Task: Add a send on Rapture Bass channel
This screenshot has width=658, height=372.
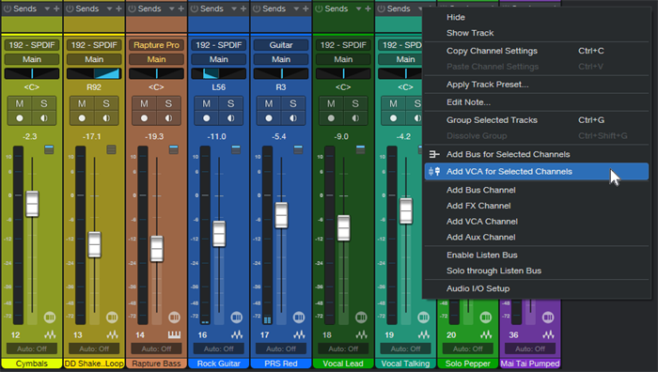Action: tap(180, 8)
